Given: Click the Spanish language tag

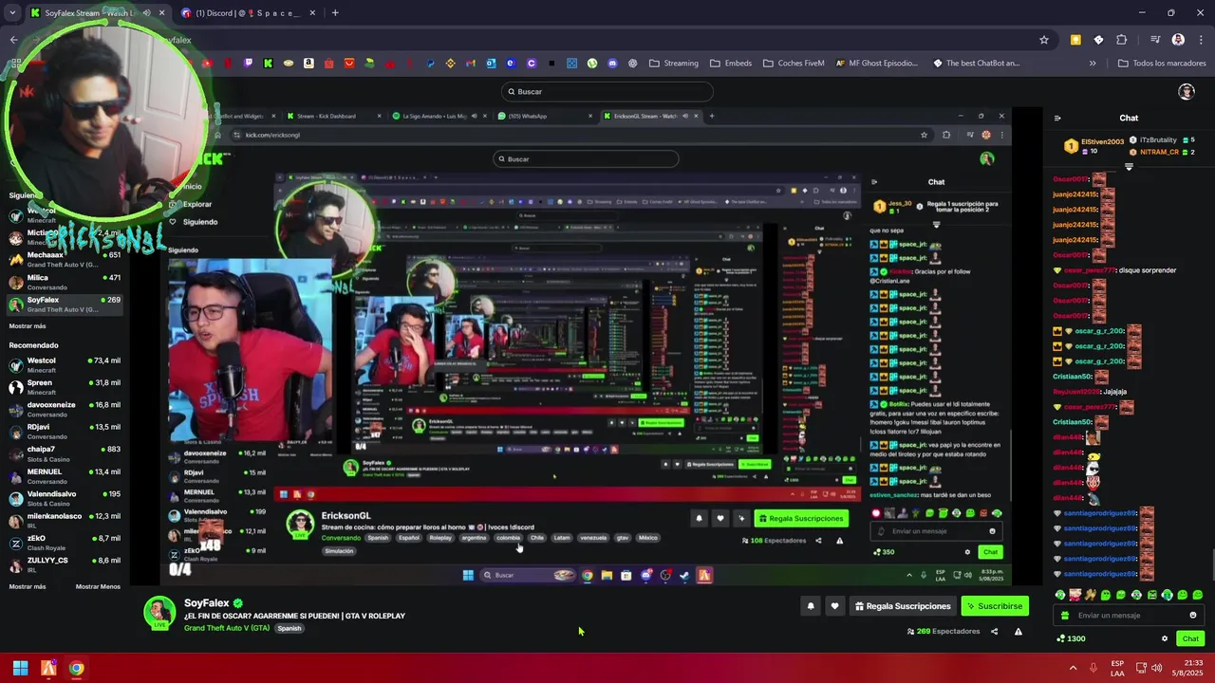Looking at the screenshot, I should [x=290, y=628].
